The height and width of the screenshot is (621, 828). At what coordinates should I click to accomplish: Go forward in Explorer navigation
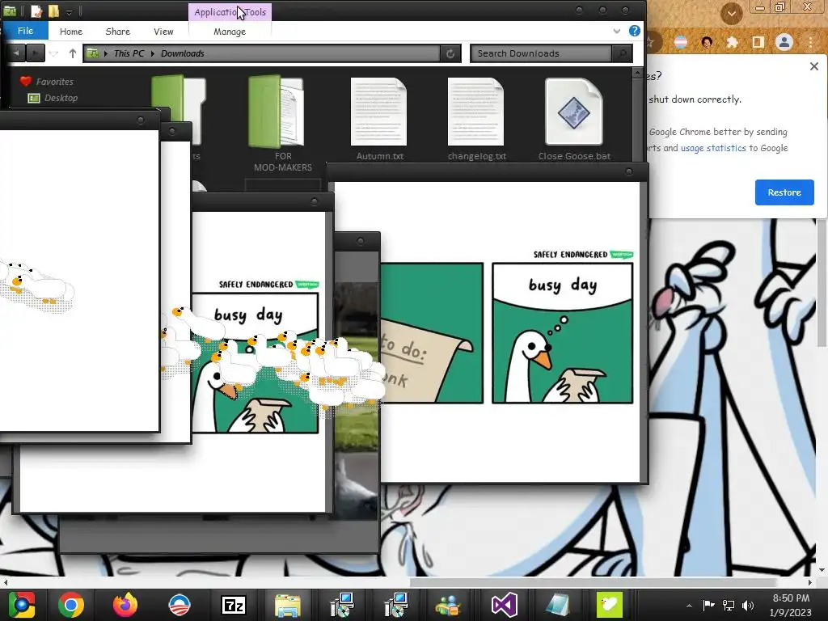click(35, 53)
